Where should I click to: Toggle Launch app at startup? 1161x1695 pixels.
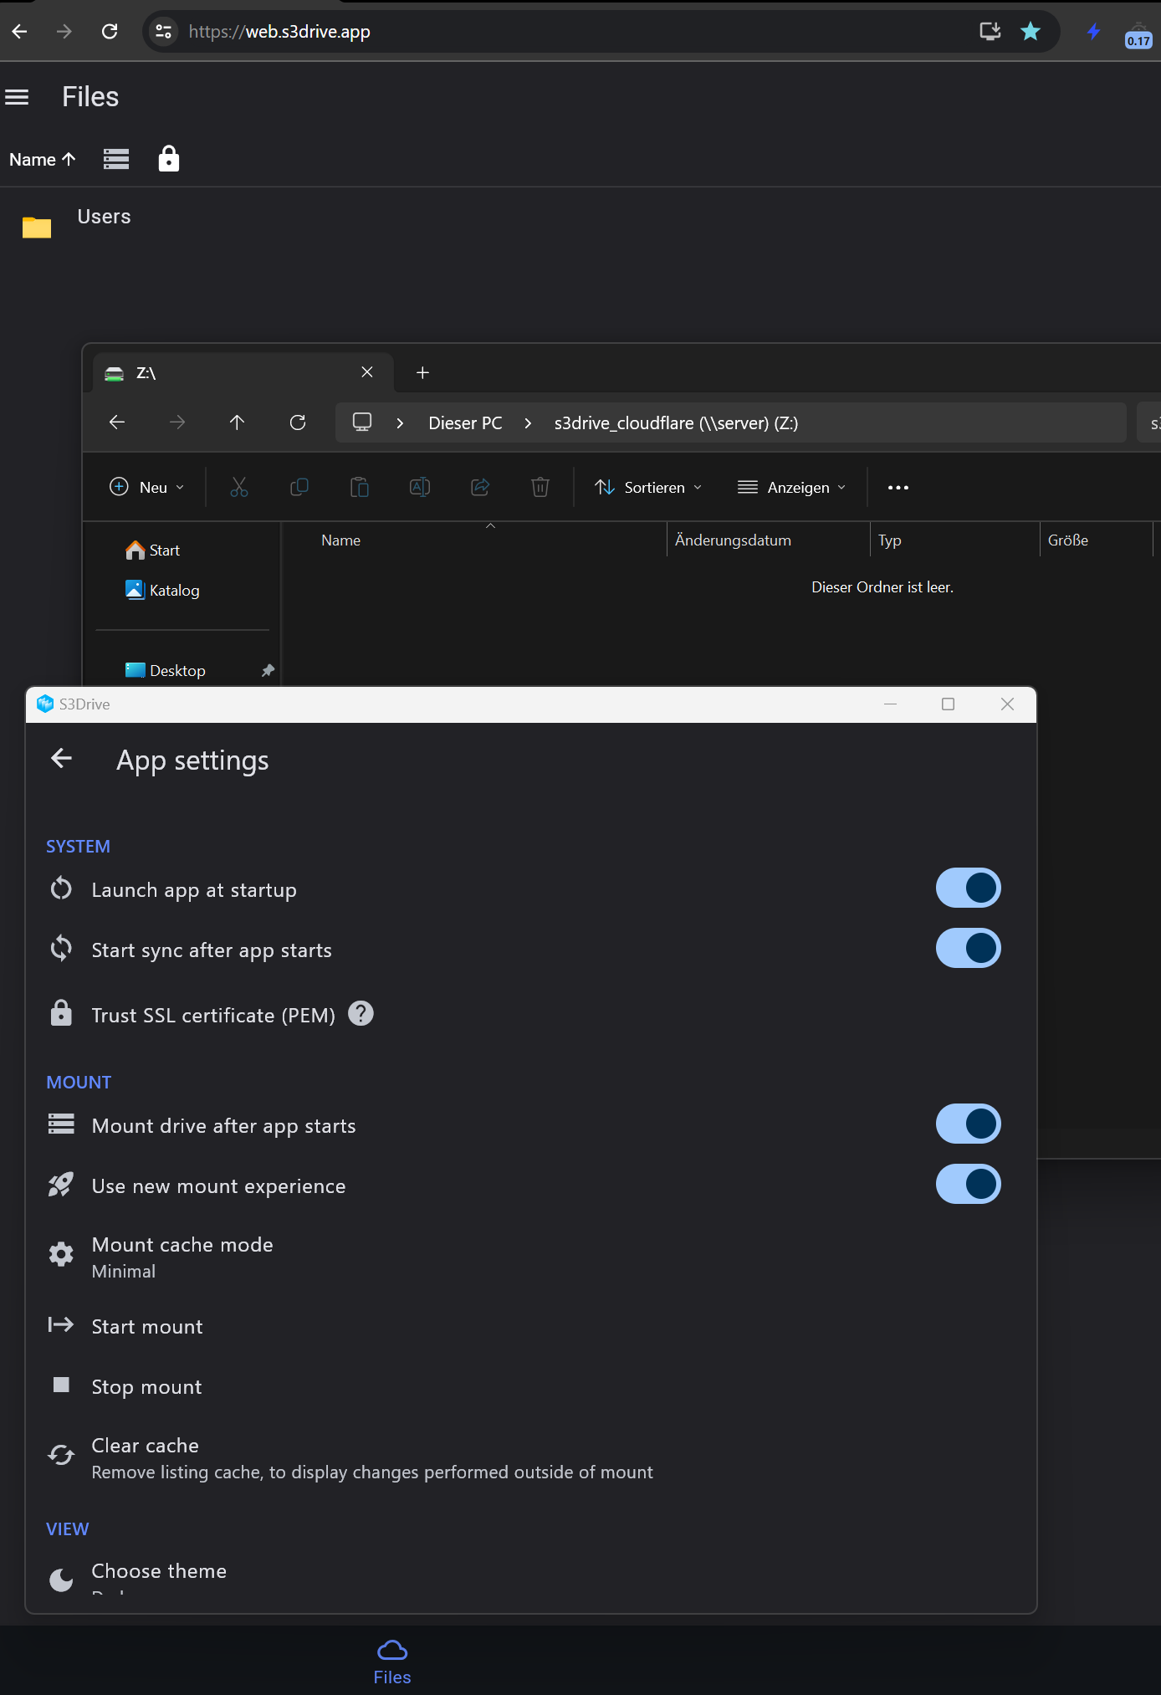(968, 888)
